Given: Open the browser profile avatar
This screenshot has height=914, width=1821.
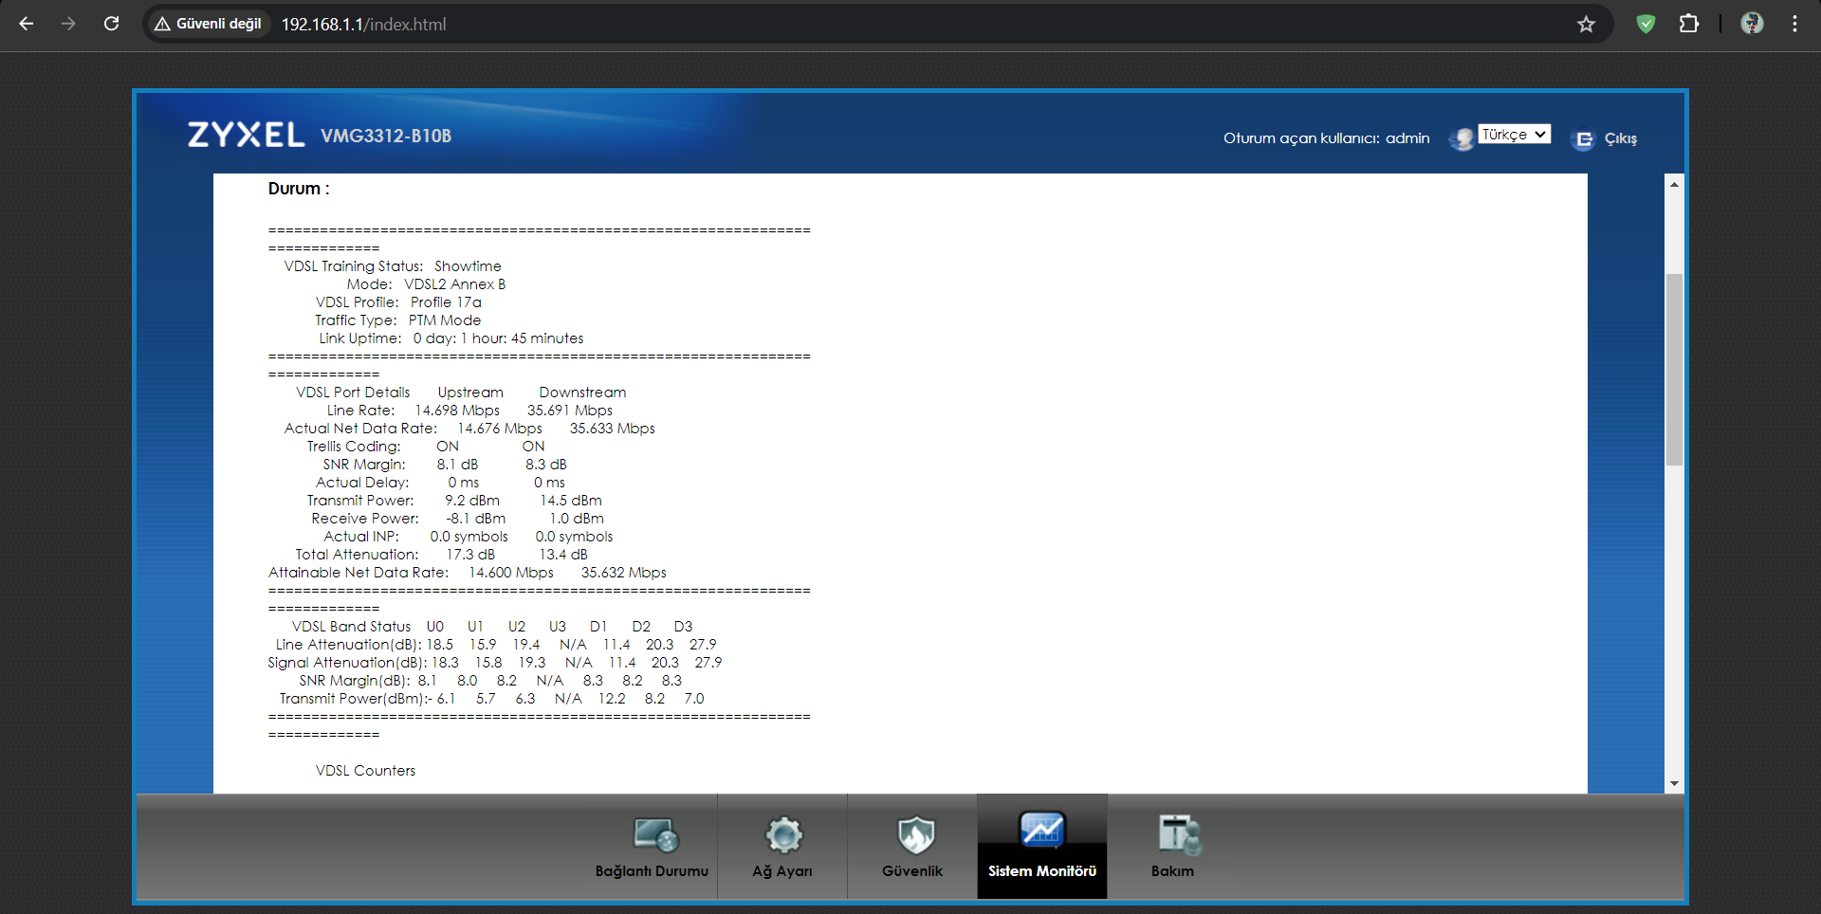Looking at the screenshot, I should click(x=1752, y=24).
